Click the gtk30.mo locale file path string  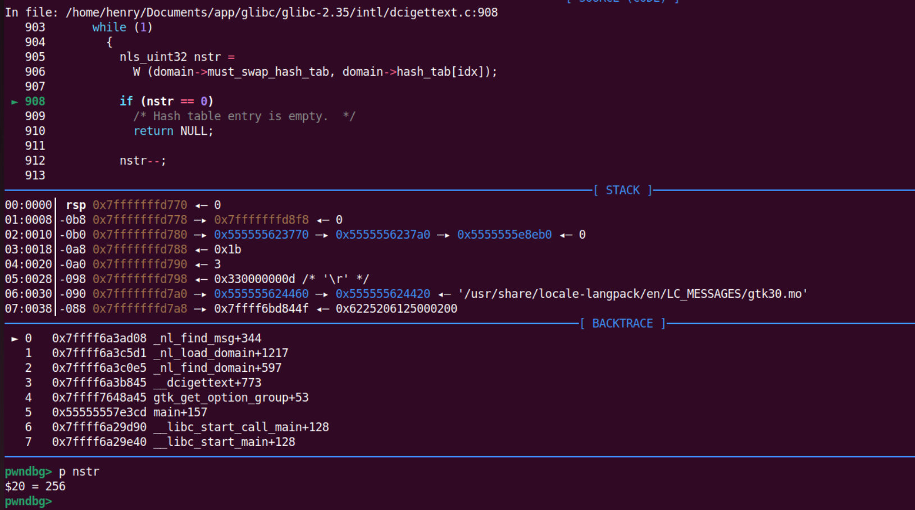pyautogui.click(x=632, y=294)
